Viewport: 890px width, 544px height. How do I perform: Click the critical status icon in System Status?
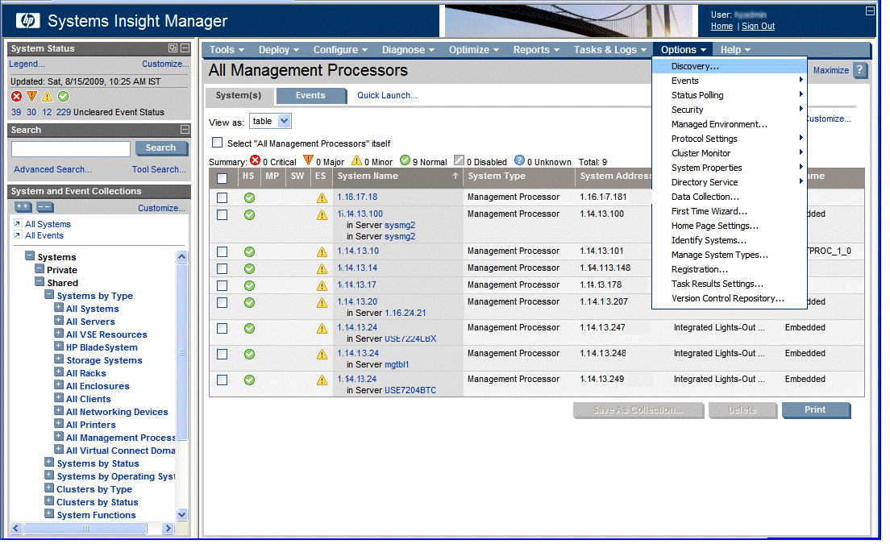point(16,97)
